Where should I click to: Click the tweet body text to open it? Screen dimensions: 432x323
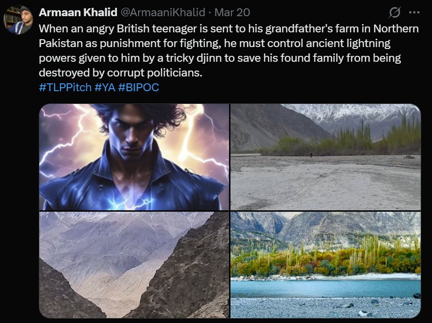[229, 50]
